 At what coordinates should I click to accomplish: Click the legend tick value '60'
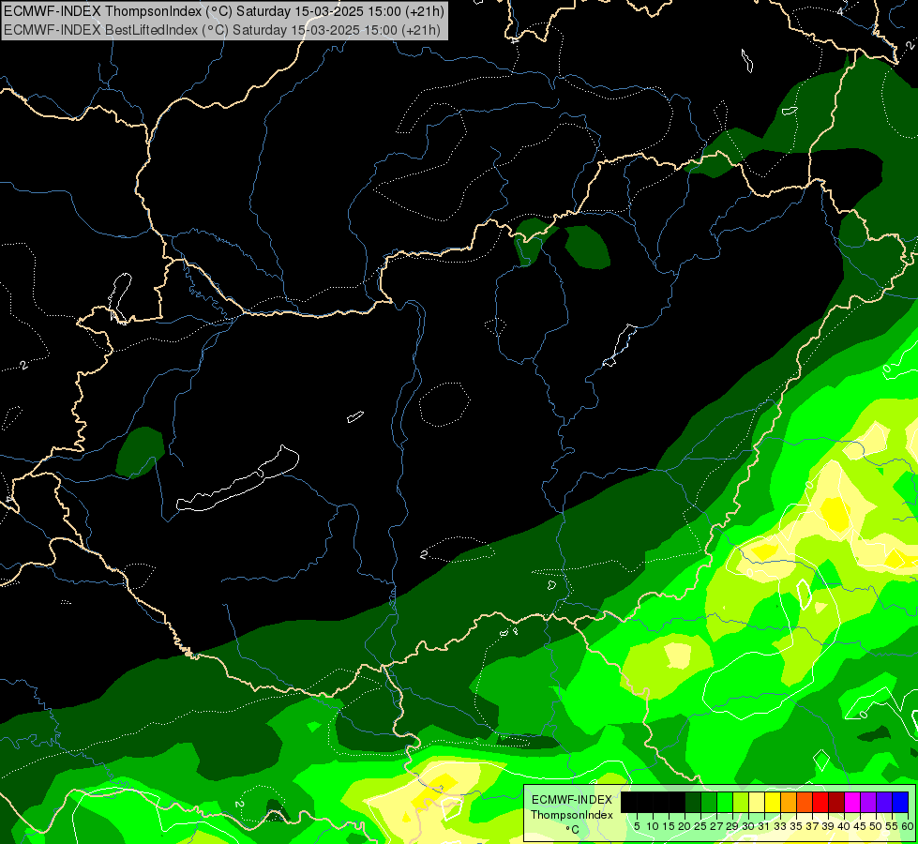pyautogui.click(x=908, y=826)
